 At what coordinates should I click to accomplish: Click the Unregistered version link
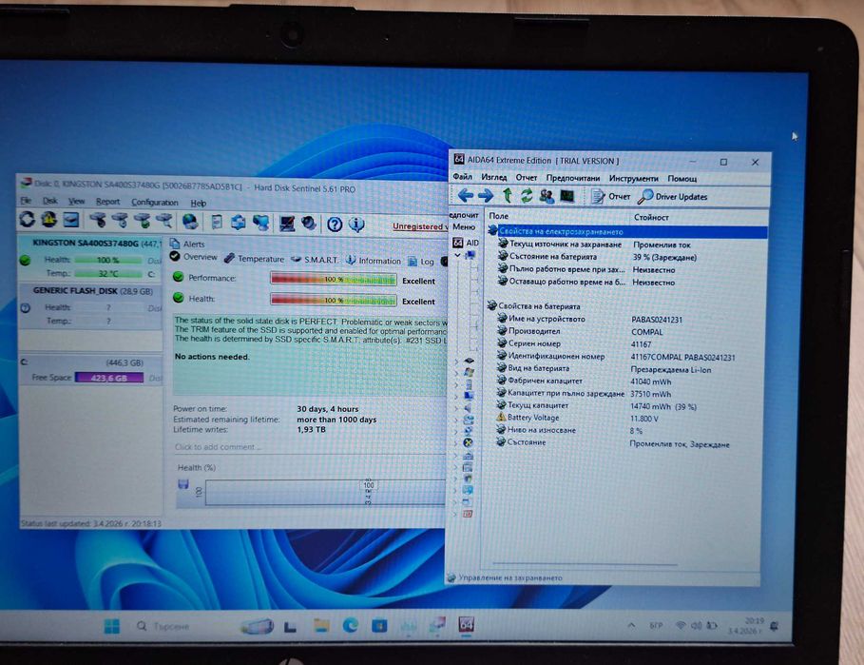click(420, 226)
